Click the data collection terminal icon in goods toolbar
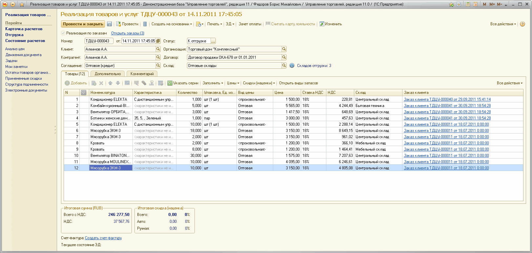 (144, 83)
